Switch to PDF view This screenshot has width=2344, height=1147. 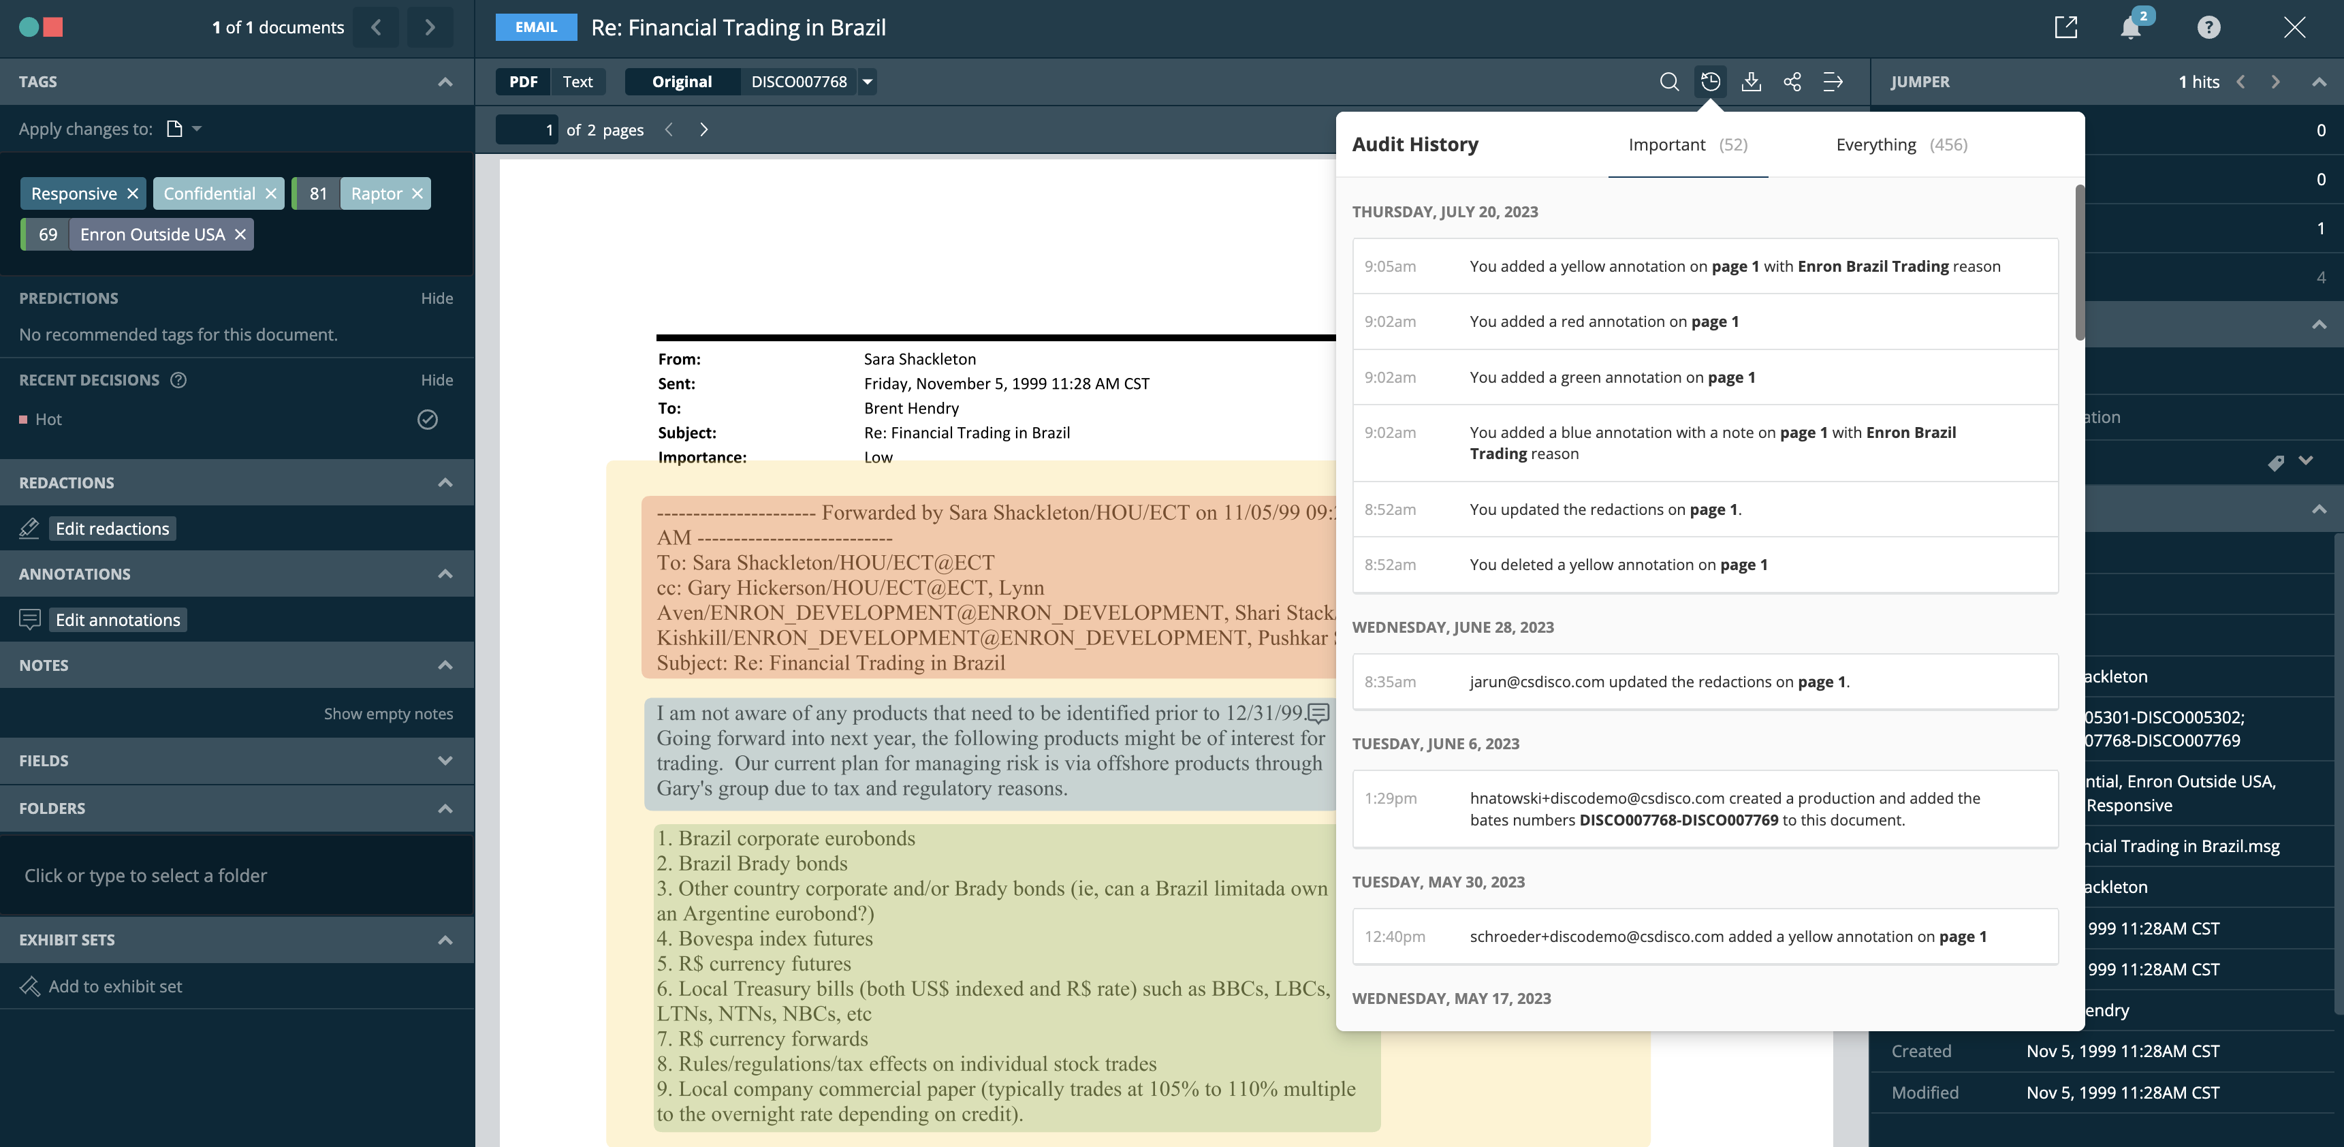click(x=523, y=82)
